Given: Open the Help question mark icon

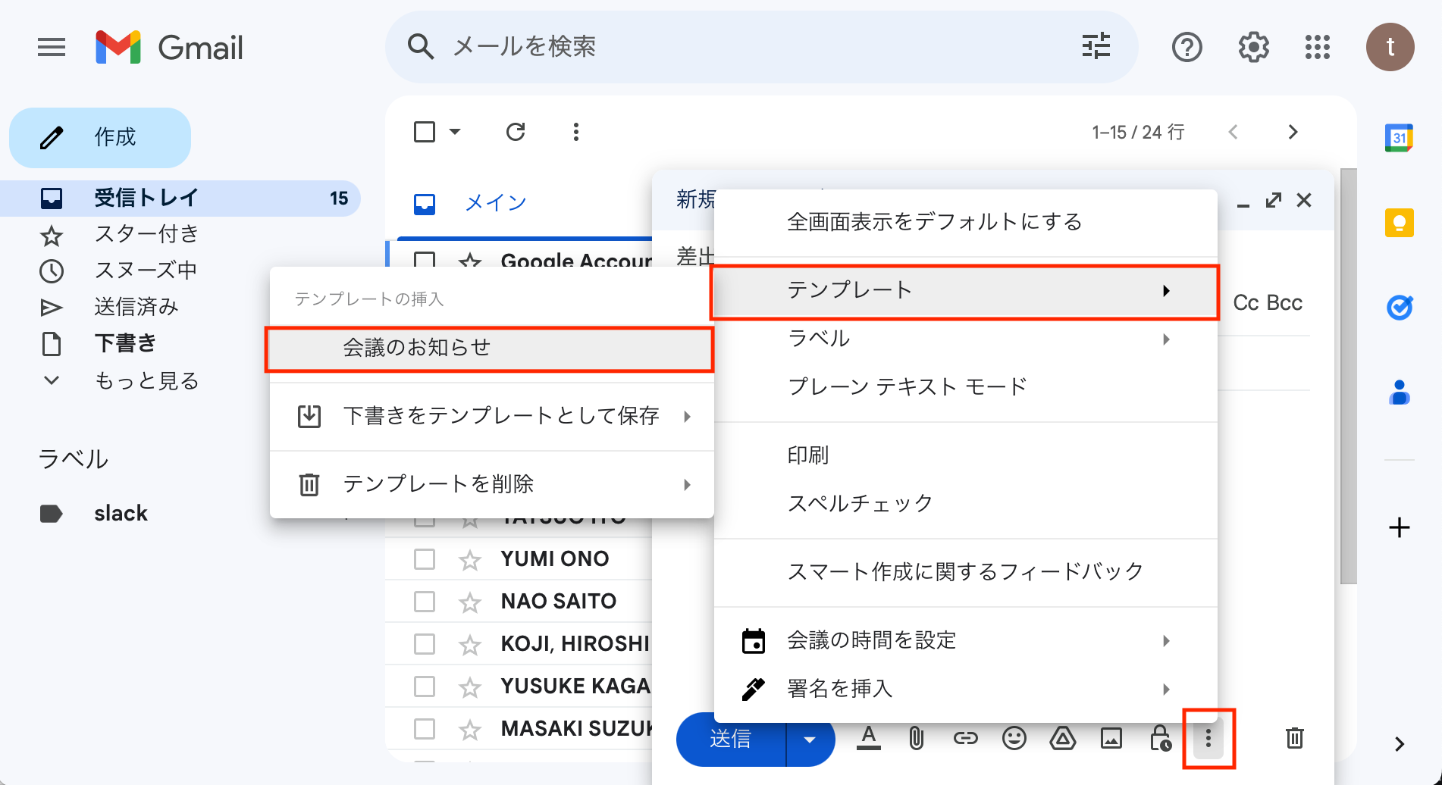Looking at the screenshot, I should pyautogui.click(x=1187, y=48).
